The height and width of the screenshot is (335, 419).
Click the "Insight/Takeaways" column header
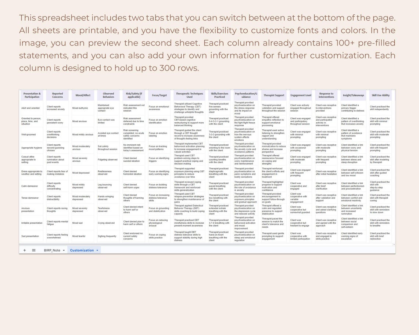click(x=354, y=96)
